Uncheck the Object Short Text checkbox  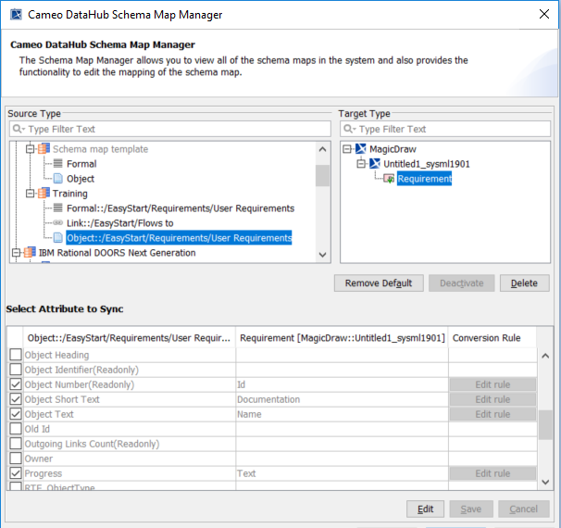tap(15, 399)
